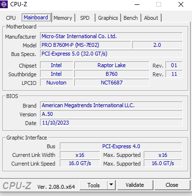The image size is (192, 196).
Task: Click the BIOS Date field 11/10/2023
Action: [111, 123]
